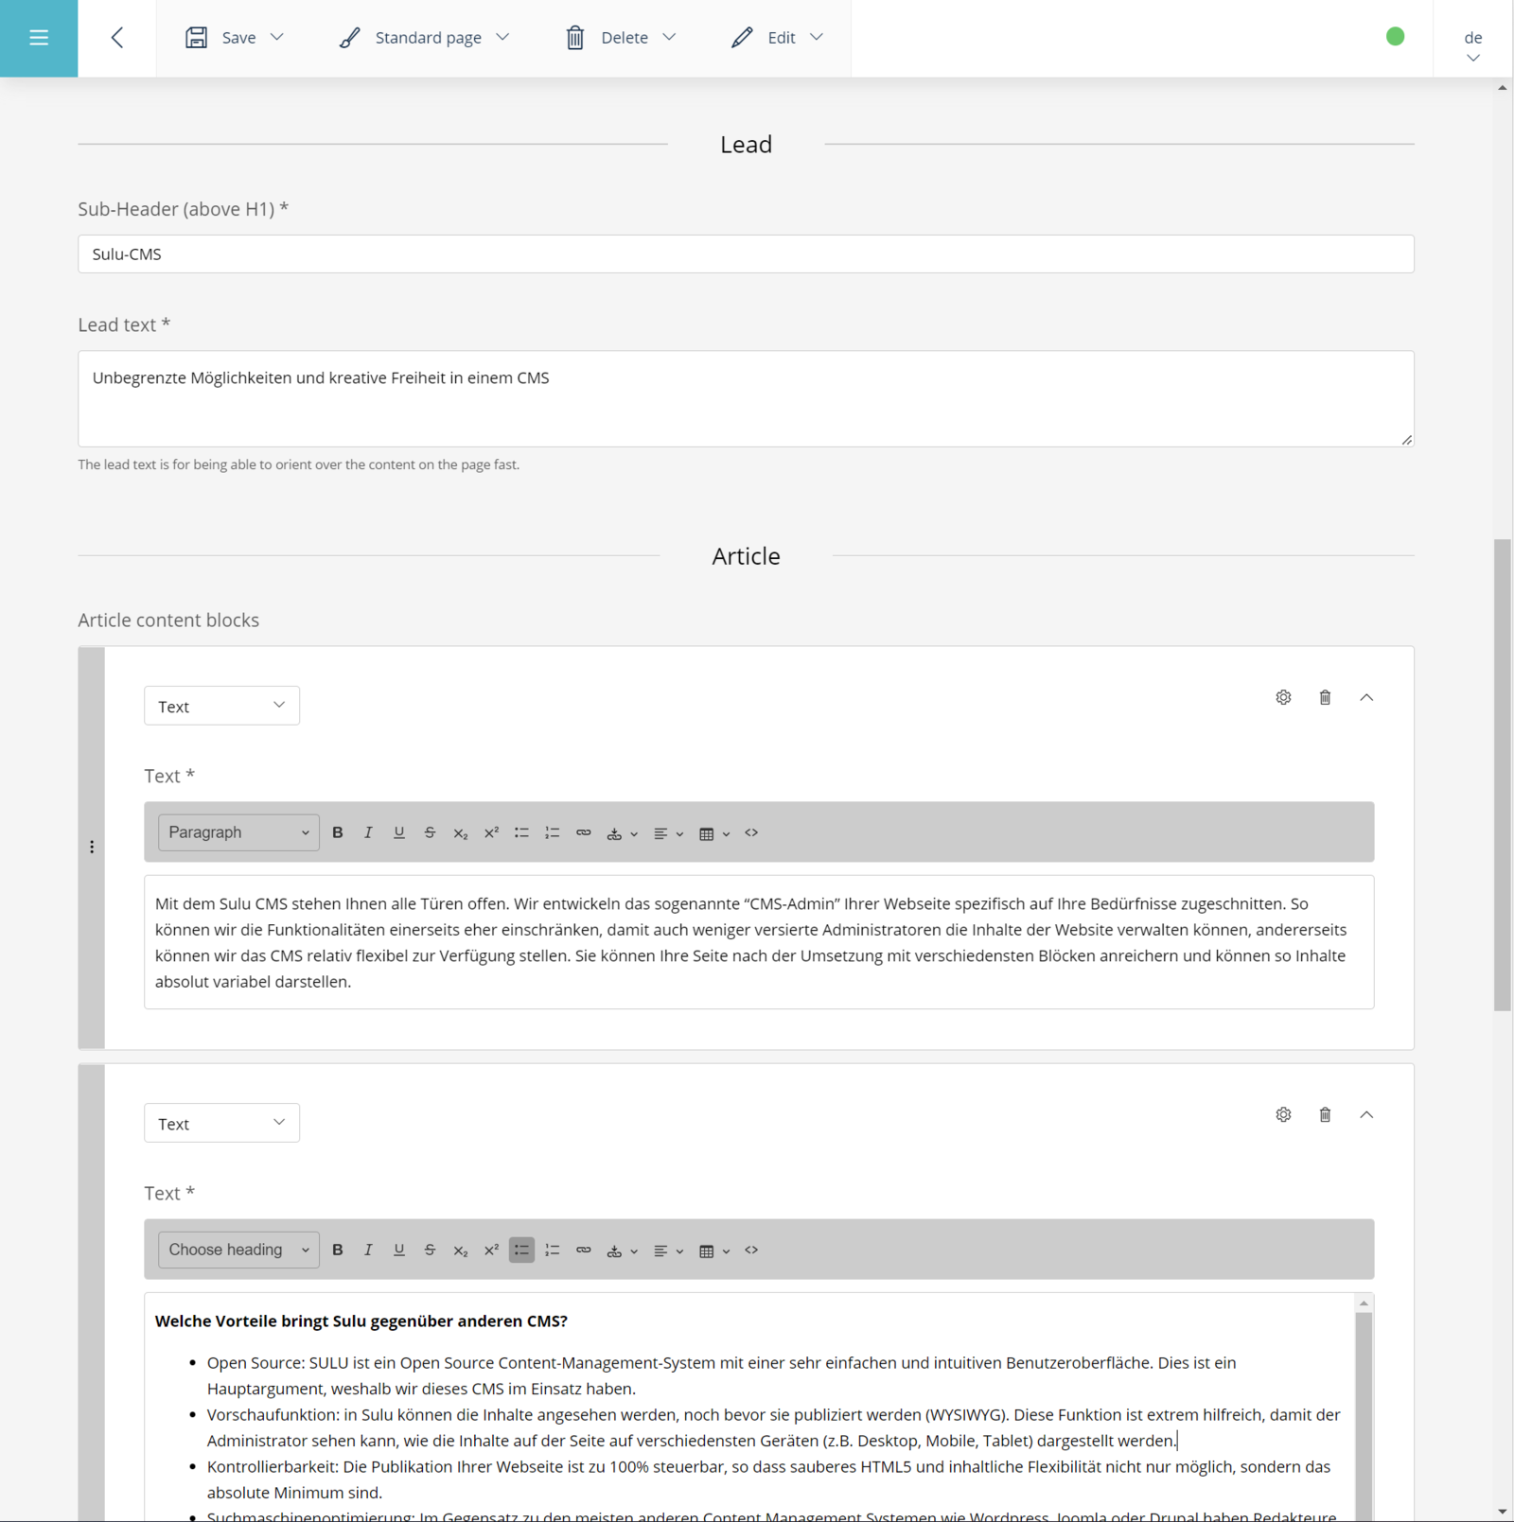1514x1522 pixels.
Task: Open the Choose heading dropdown in second editor
Action: coord(238,1250)
